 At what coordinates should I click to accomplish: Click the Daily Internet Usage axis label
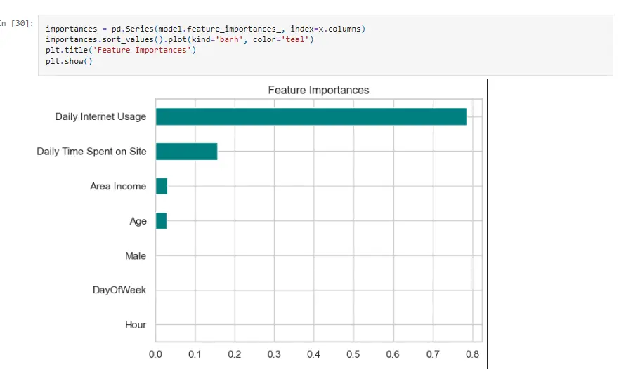pos(100,117)
